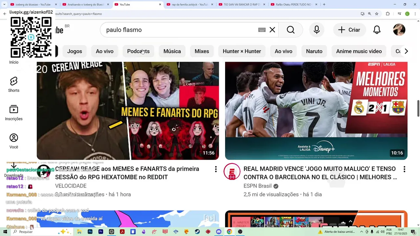Switch to the iceberg do bluezao tab
The width and height of the screenshot is (420, 236).
pyautogui.click(x=33, y=5)
